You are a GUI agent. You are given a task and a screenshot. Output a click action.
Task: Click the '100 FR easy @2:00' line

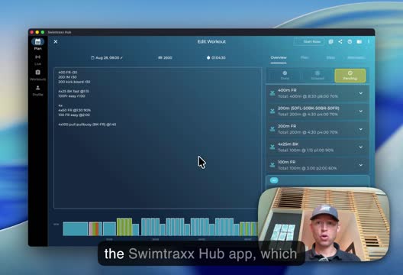pyautogui.click(x=74, y=115)
